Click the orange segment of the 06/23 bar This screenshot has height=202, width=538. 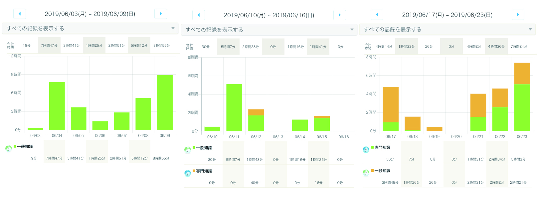[522, 73]
